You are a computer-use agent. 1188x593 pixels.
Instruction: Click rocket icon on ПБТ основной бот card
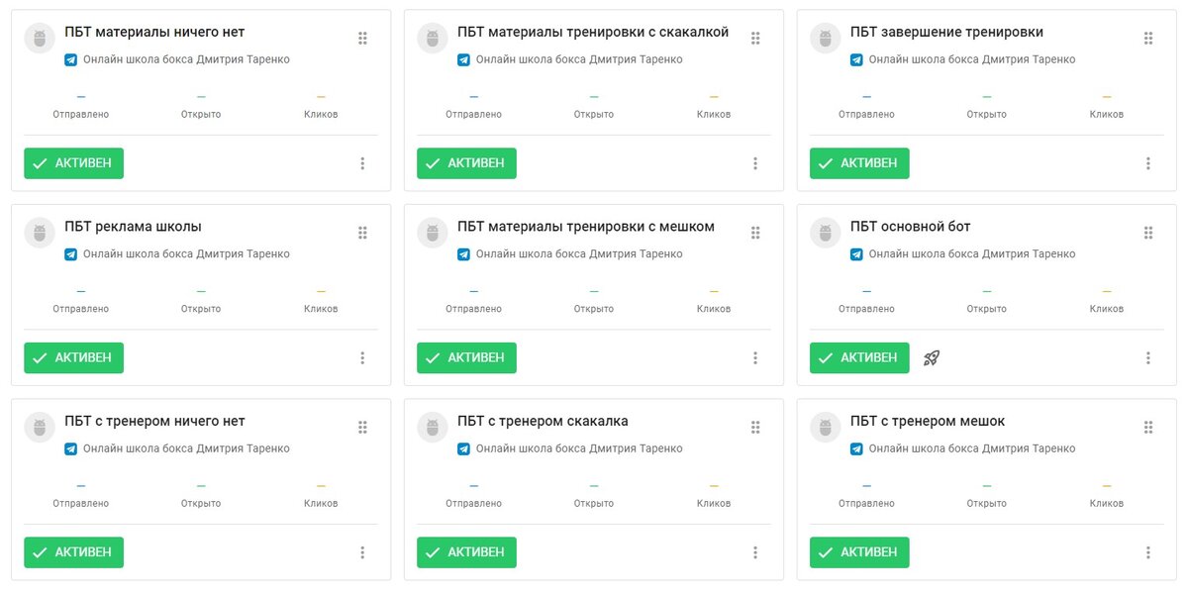pyautogui.click(x=931, y=357)
